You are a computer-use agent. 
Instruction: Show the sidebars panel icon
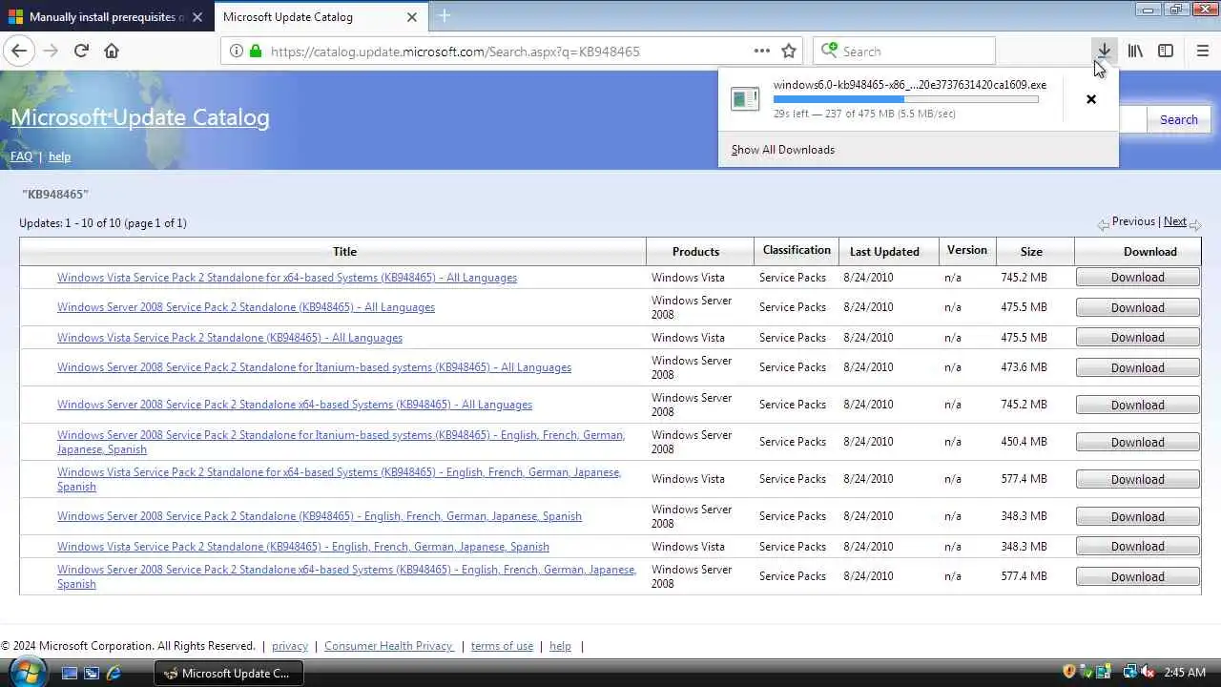click(1166, 51)
